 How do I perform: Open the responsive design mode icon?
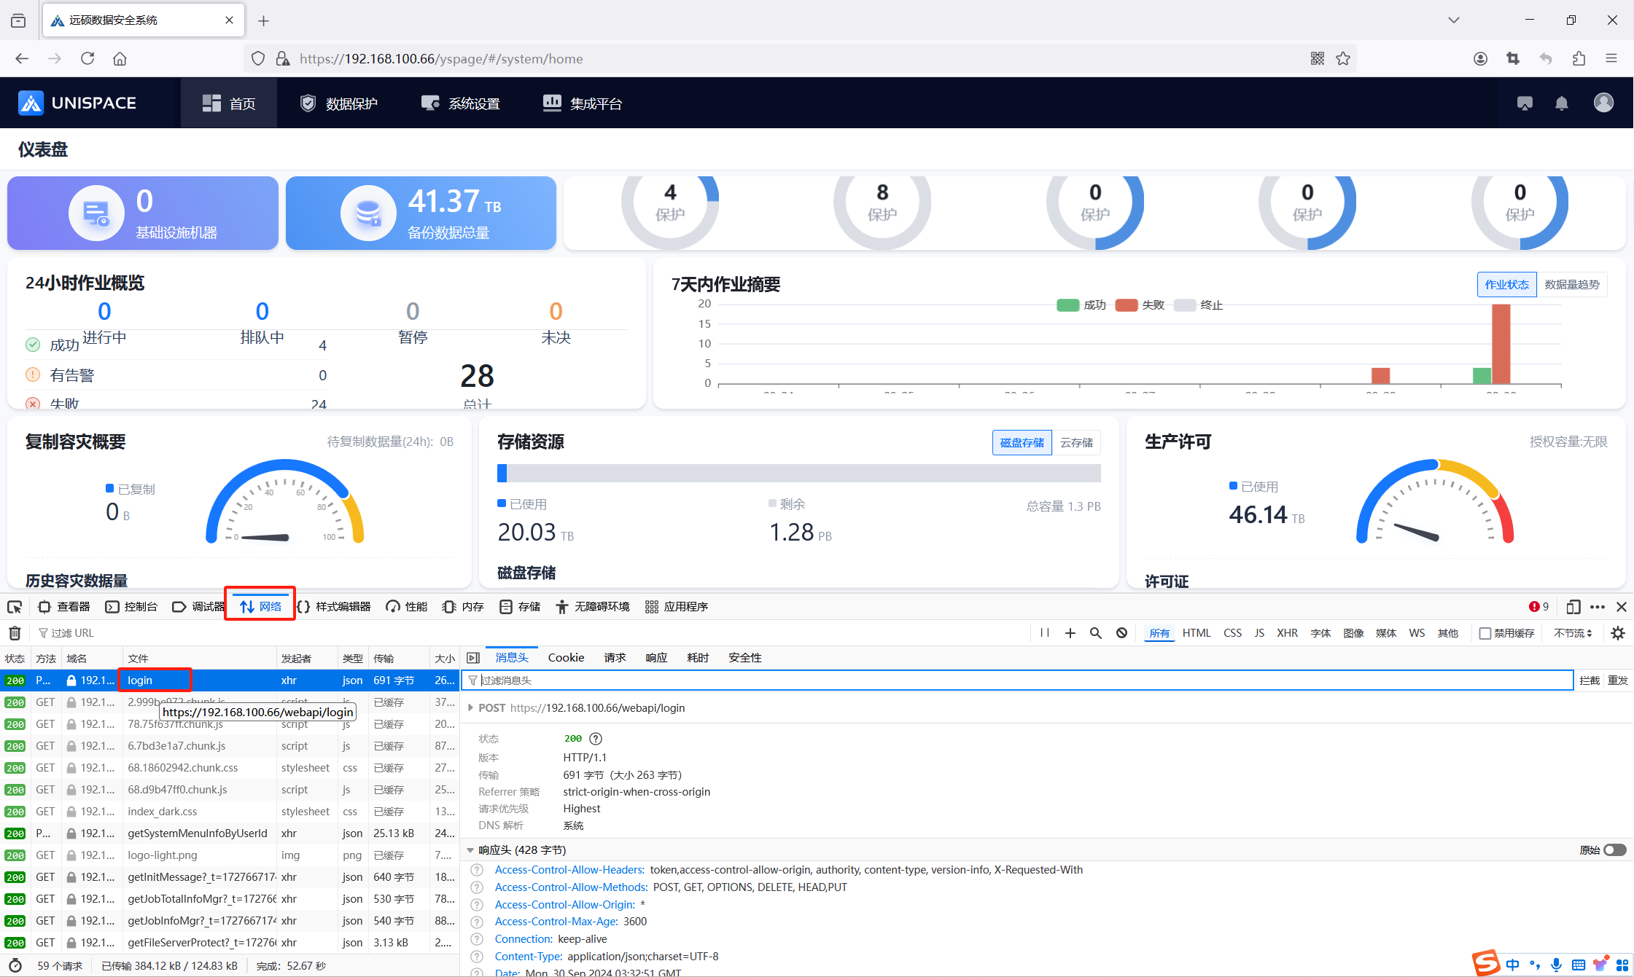[x=1573, y=607]
